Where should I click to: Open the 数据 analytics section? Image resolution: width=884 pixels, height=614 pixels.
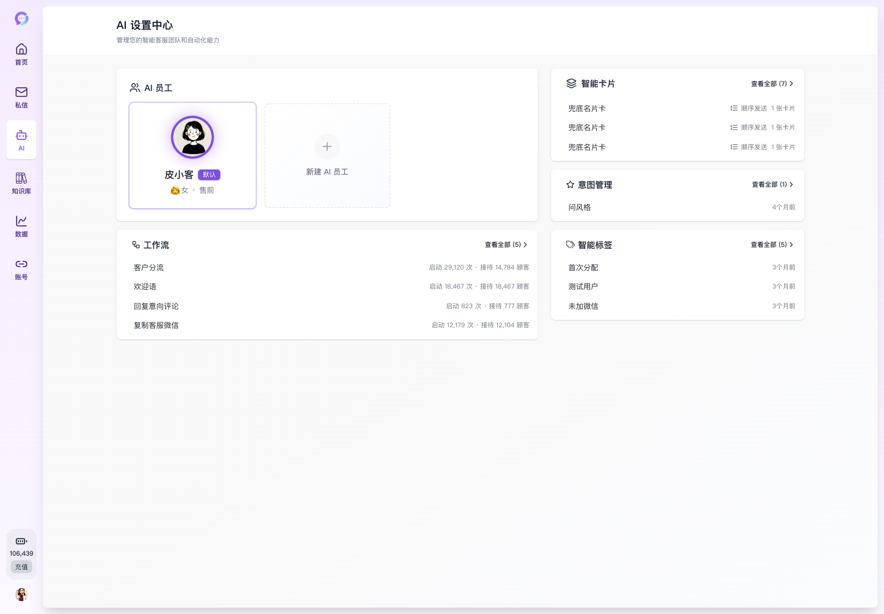point(21,226)
